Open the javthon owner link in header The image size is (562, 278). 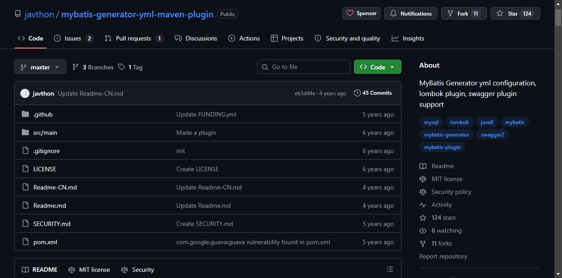click(39, 14)
